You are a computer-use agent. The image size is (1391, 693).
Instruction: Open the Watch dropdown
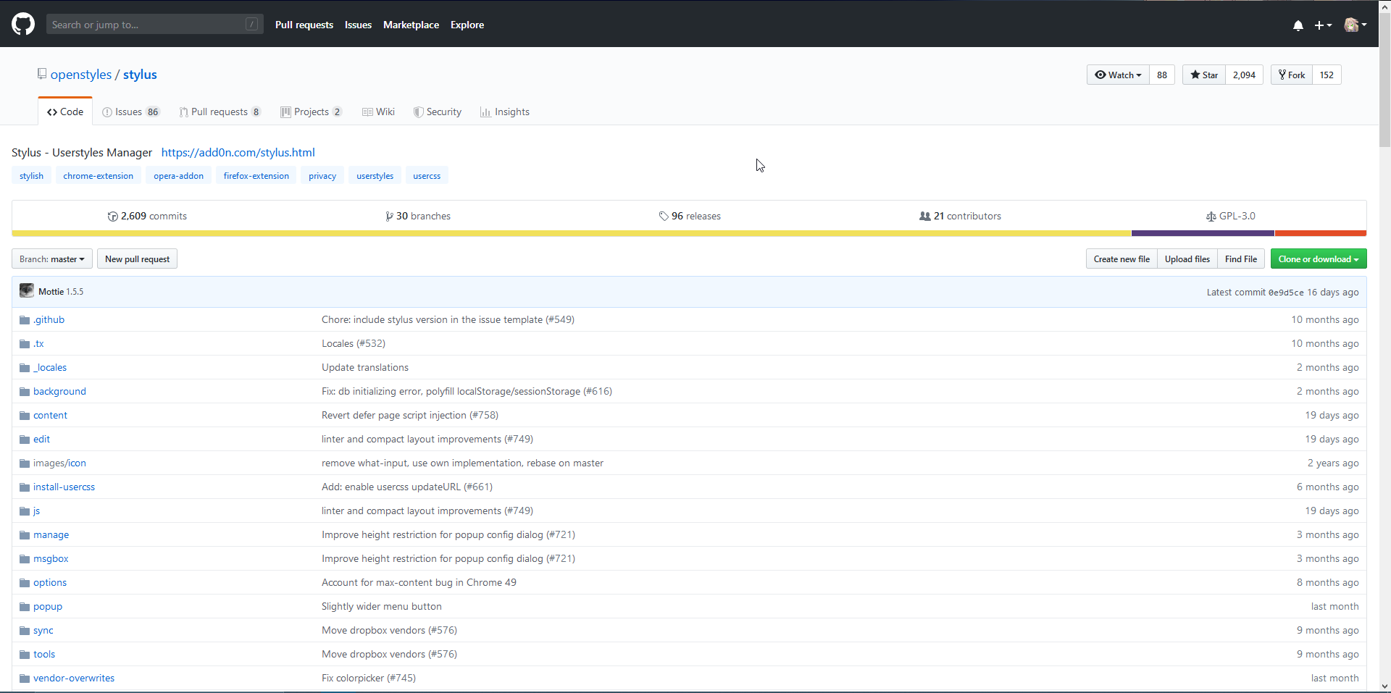(1118, 75)
